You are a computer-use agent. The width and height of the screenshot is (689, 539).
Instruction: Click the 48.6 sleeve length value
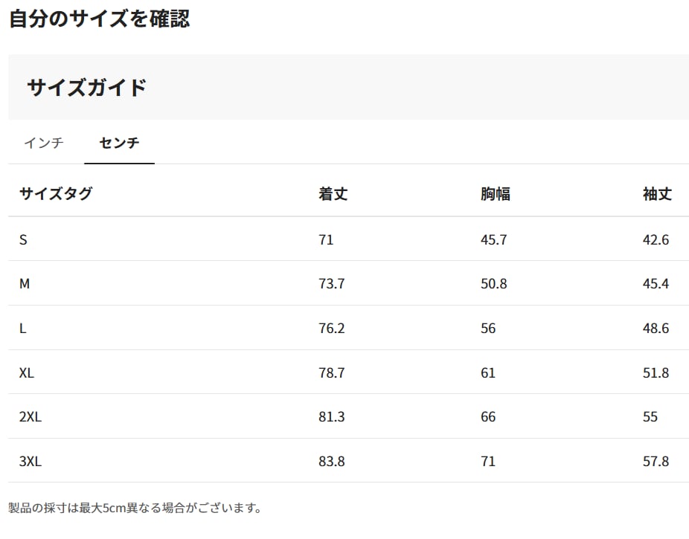click(656, 329)
